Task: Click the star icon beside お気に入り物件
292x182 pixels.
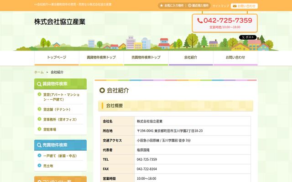Action: coord(162,5)
